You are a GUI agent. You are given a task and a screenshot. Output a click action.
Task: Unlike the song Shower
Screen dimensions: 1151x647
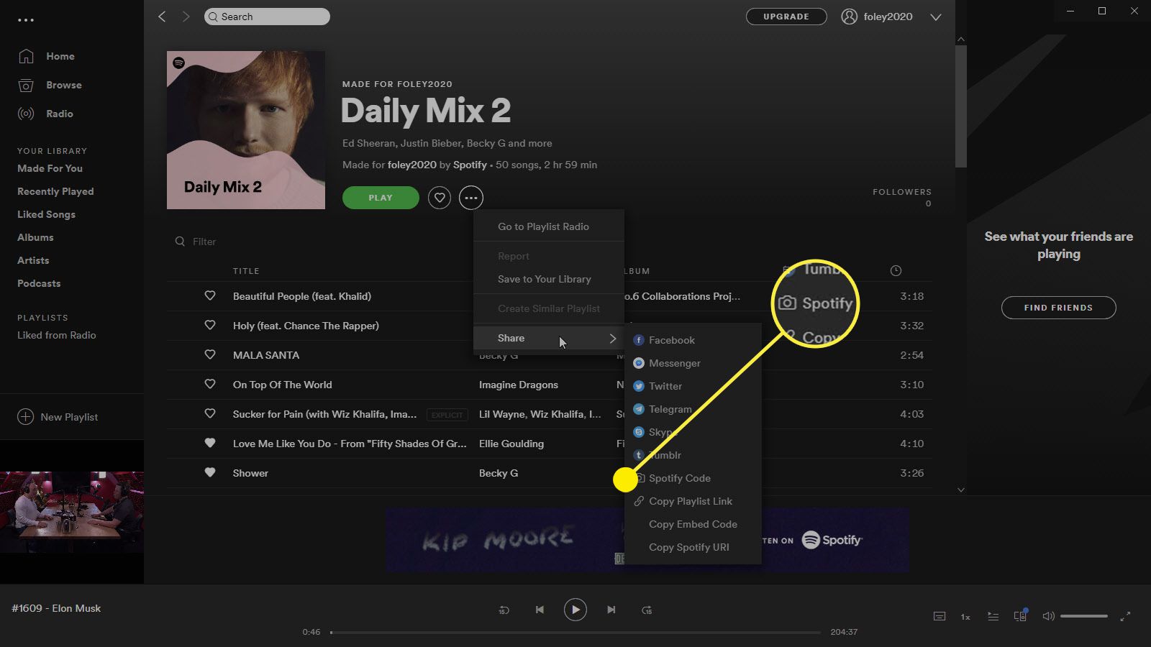[210, 472]
